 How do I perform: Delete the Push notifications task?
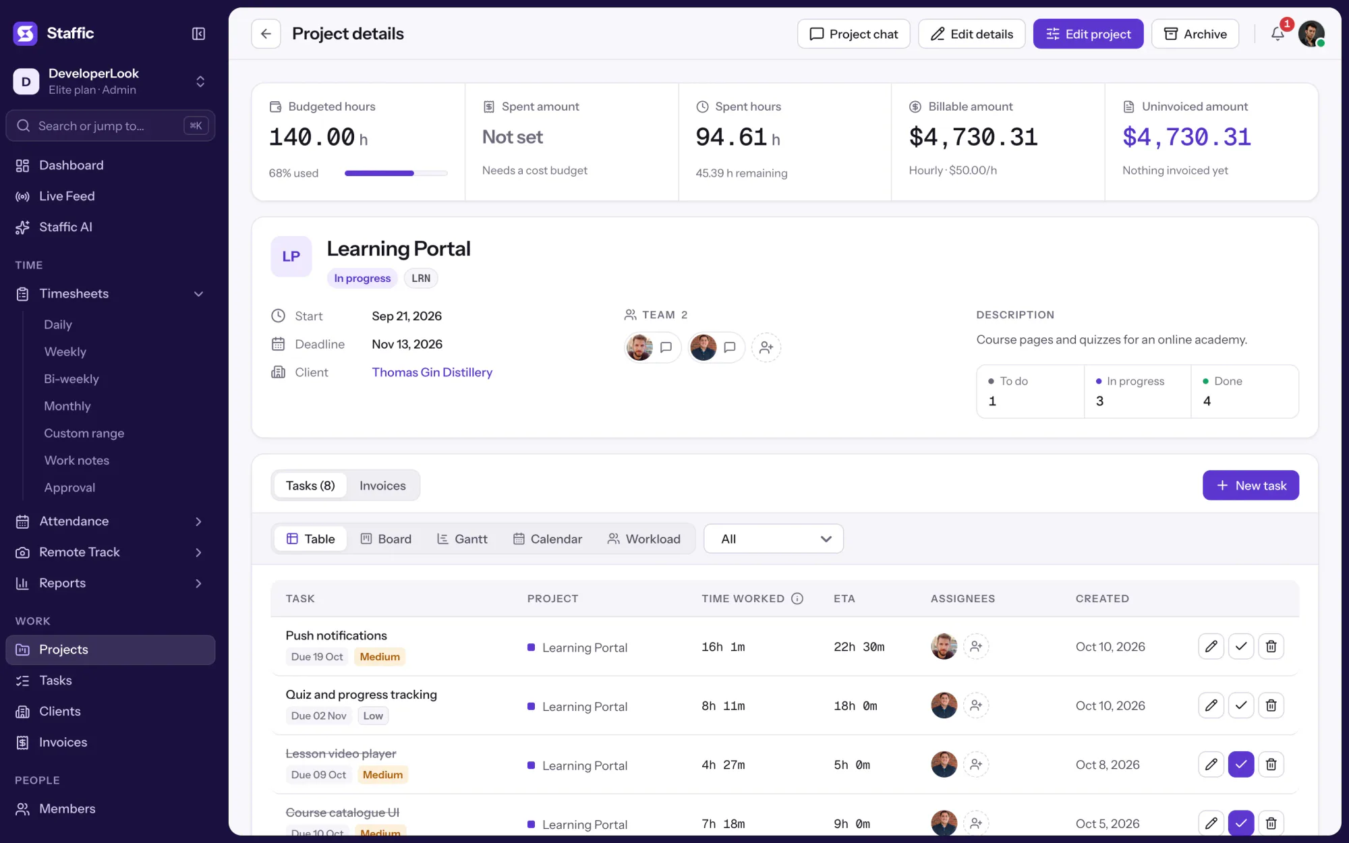(1271, 646)
